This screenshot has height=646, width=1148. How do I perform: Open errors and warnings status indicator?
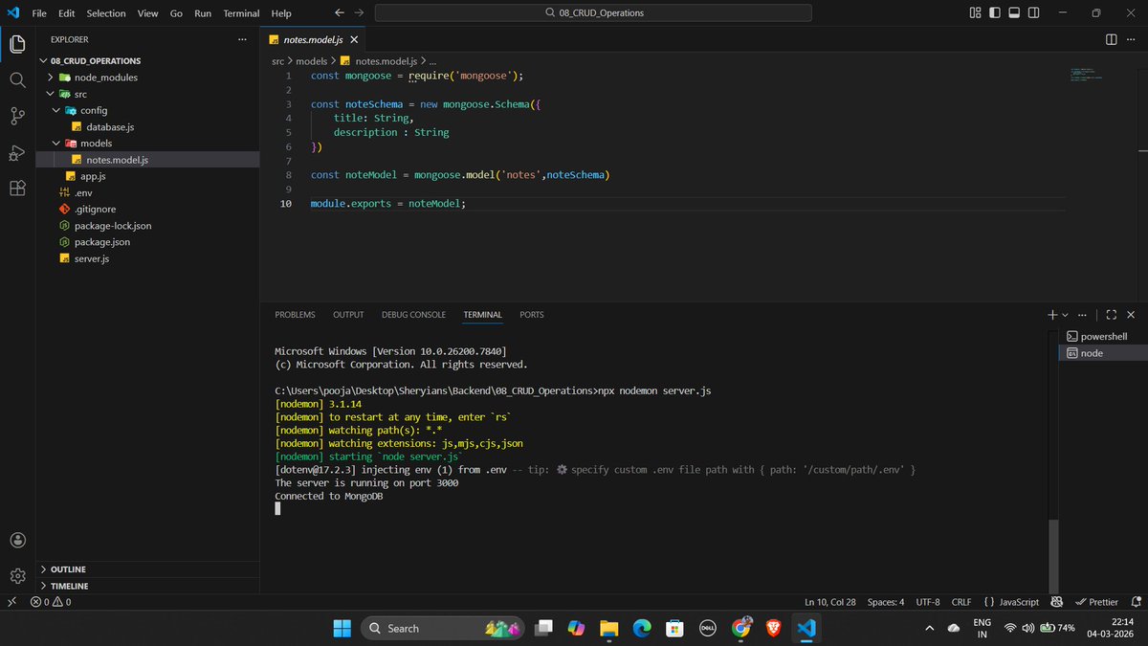pyautogui.click(x=51, y=602)
